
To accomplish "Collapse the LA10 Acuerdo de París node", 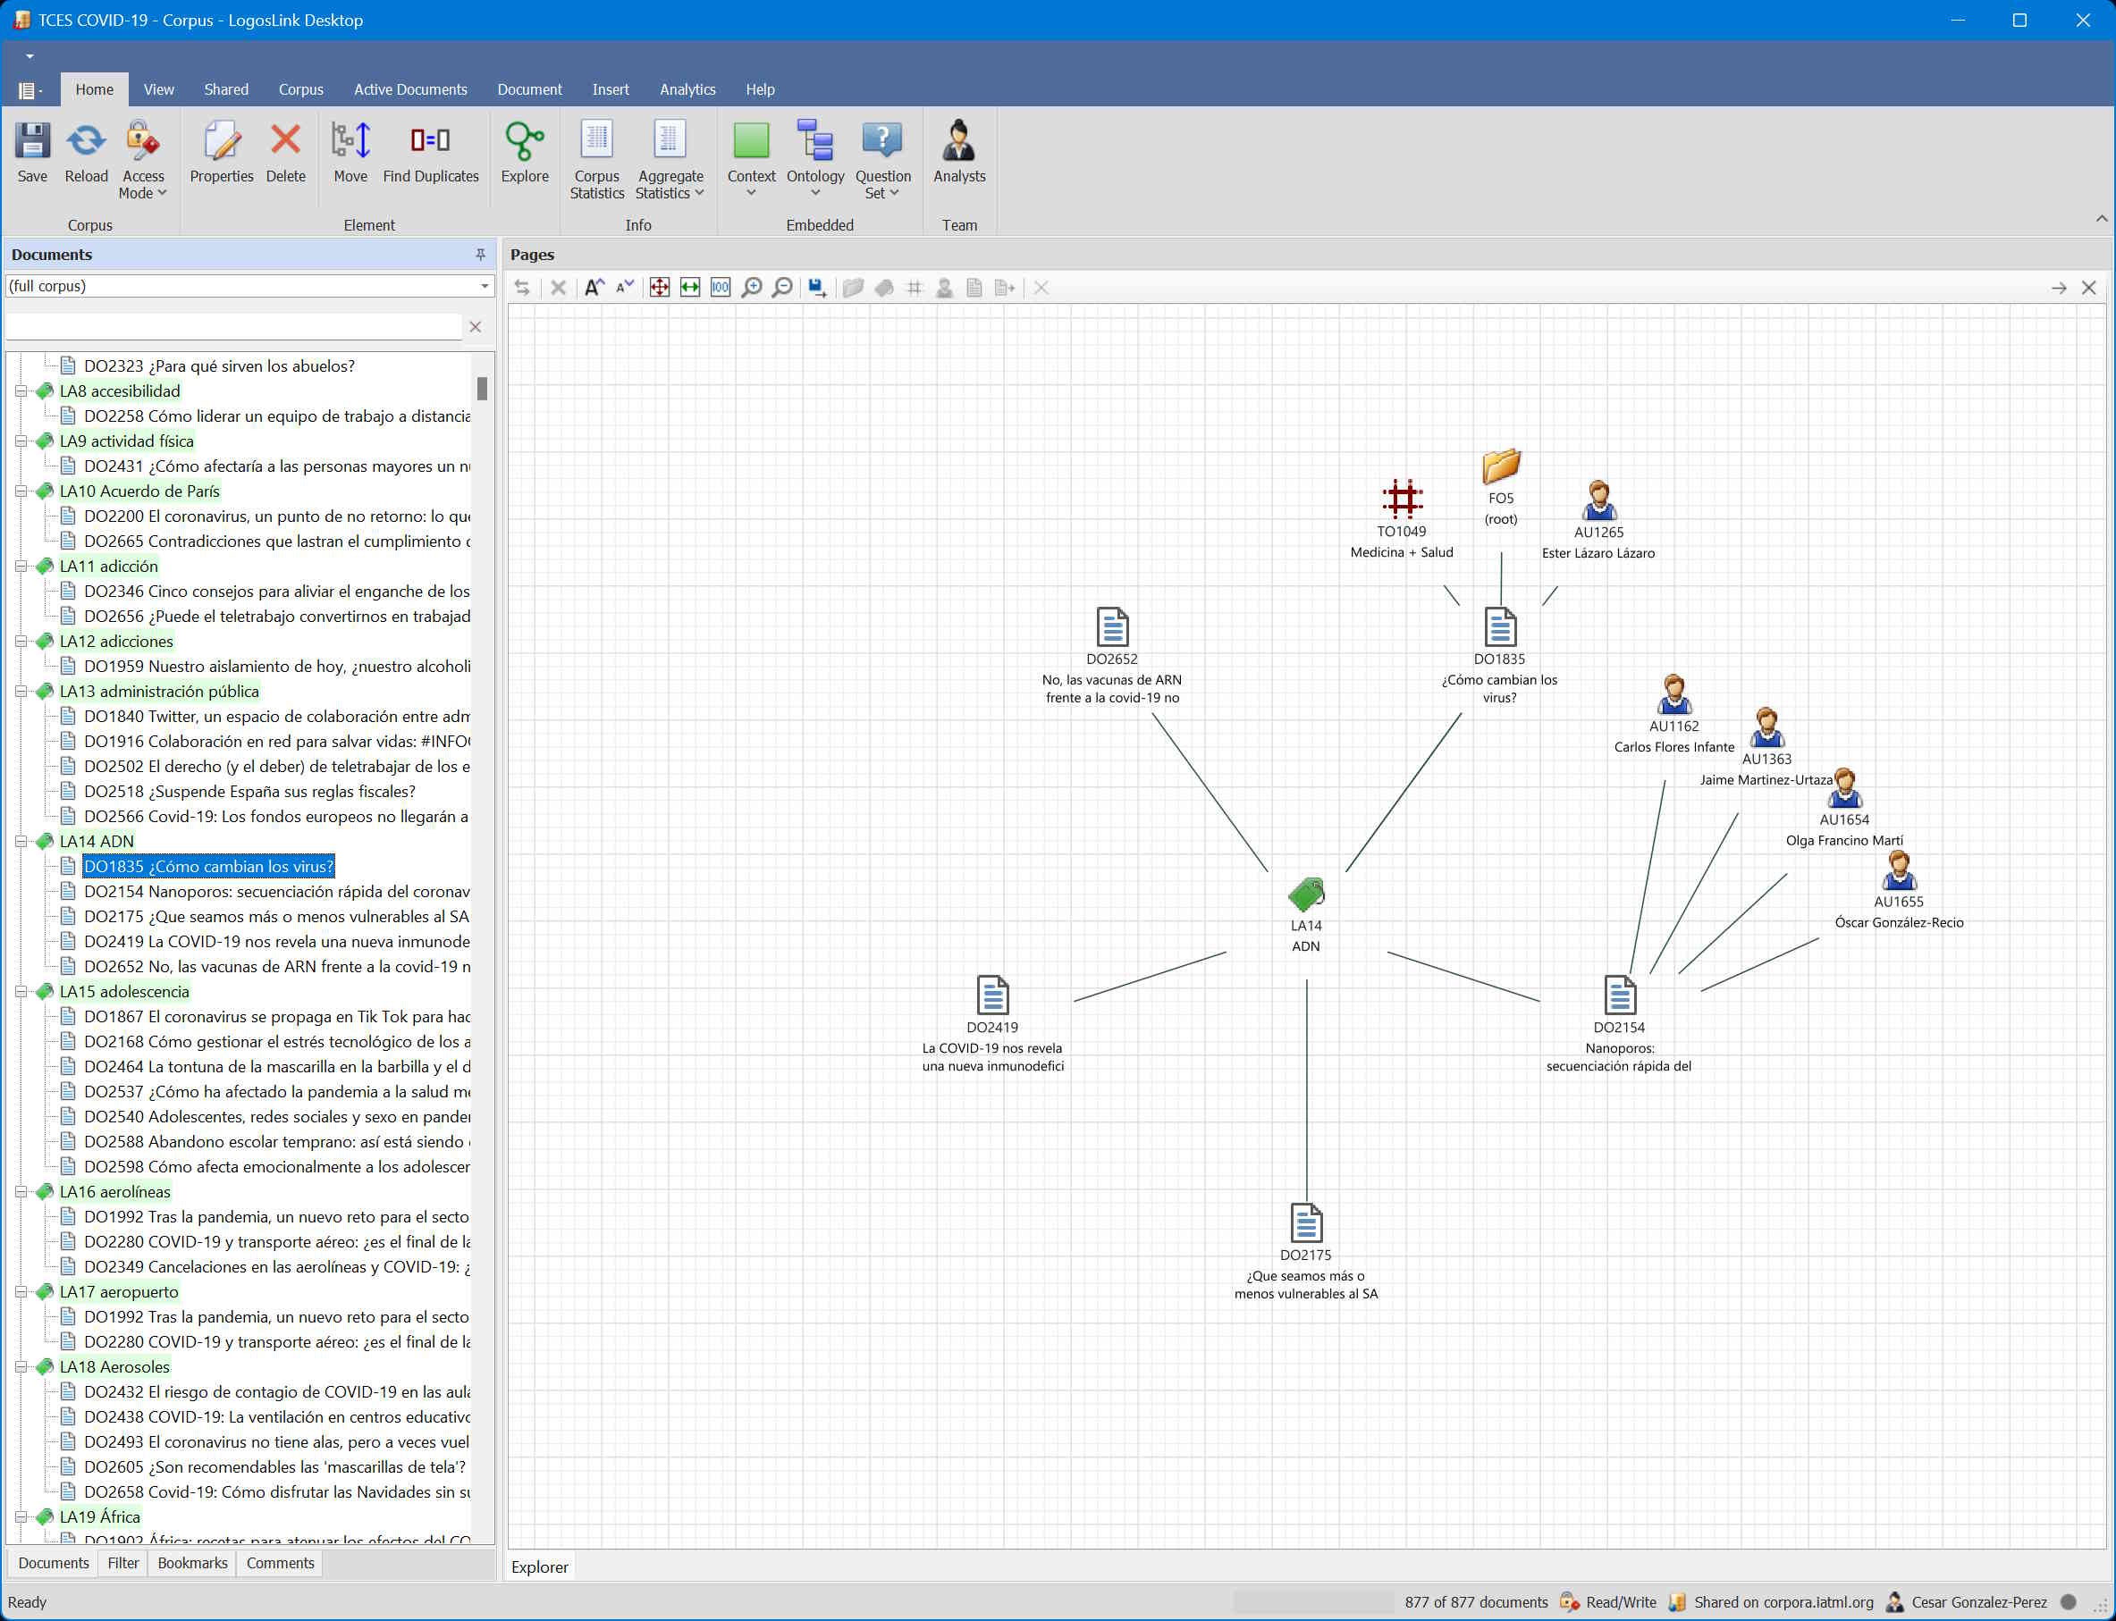I will (x=21, y=491).
